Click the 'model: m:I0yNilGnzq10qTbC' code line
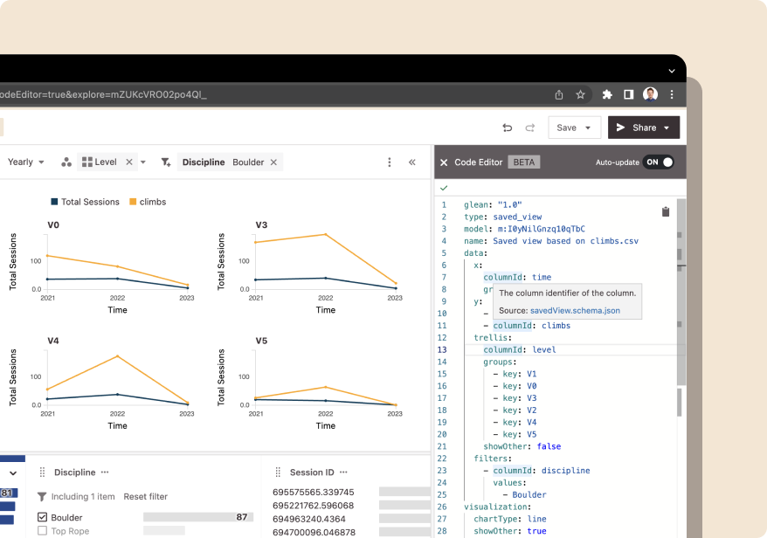Image resolution: width=767 pixels, height=538 pixels. click(524, 229)
